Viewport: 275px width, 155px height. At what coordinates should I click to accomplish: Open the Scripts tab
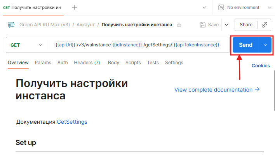133,63
